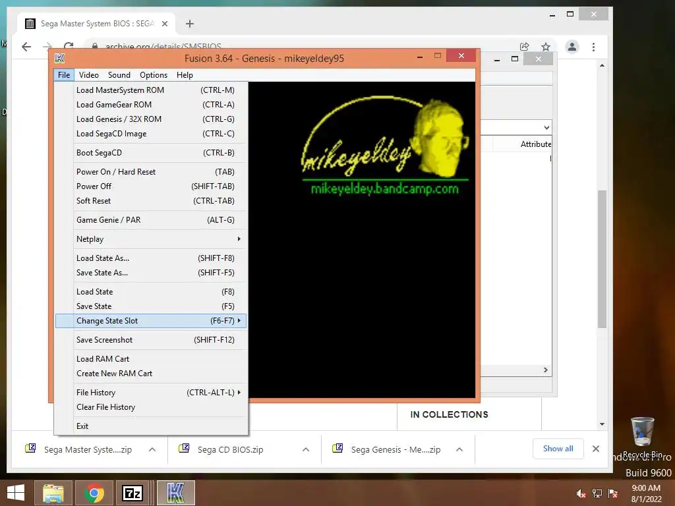Select Load GameGear ROM
The height and width of the screenshot is (506, 675).
tap(151, 105)
